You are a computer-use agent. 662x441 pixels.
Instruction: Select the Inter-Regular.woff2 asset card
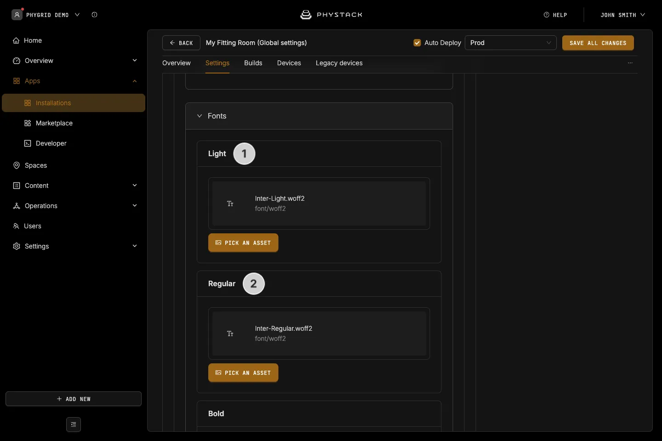click(x=319, y=334)
